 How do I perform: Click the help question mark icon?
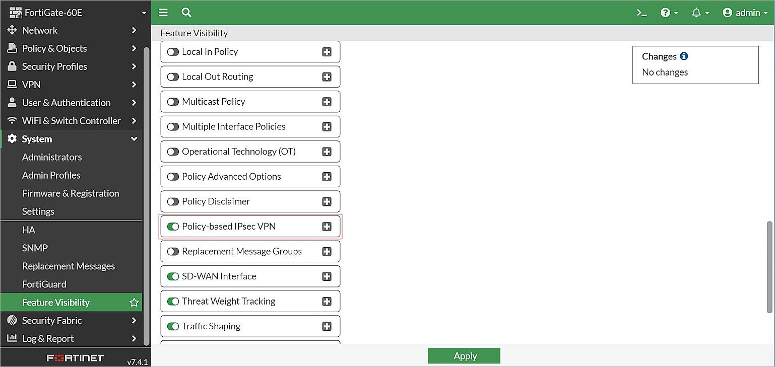(x=666, y=12)
